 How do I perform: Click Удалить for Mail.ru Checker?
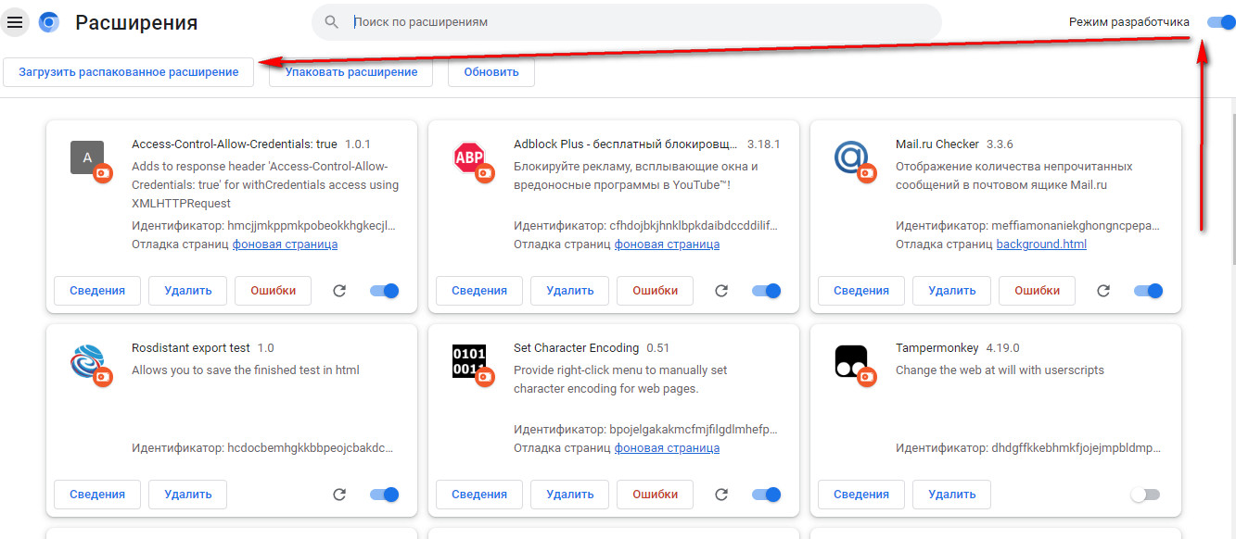[952, 291]
